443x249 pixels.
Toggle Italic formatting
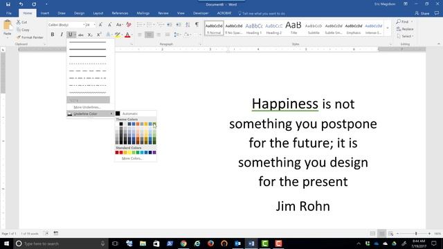[62, 35]
